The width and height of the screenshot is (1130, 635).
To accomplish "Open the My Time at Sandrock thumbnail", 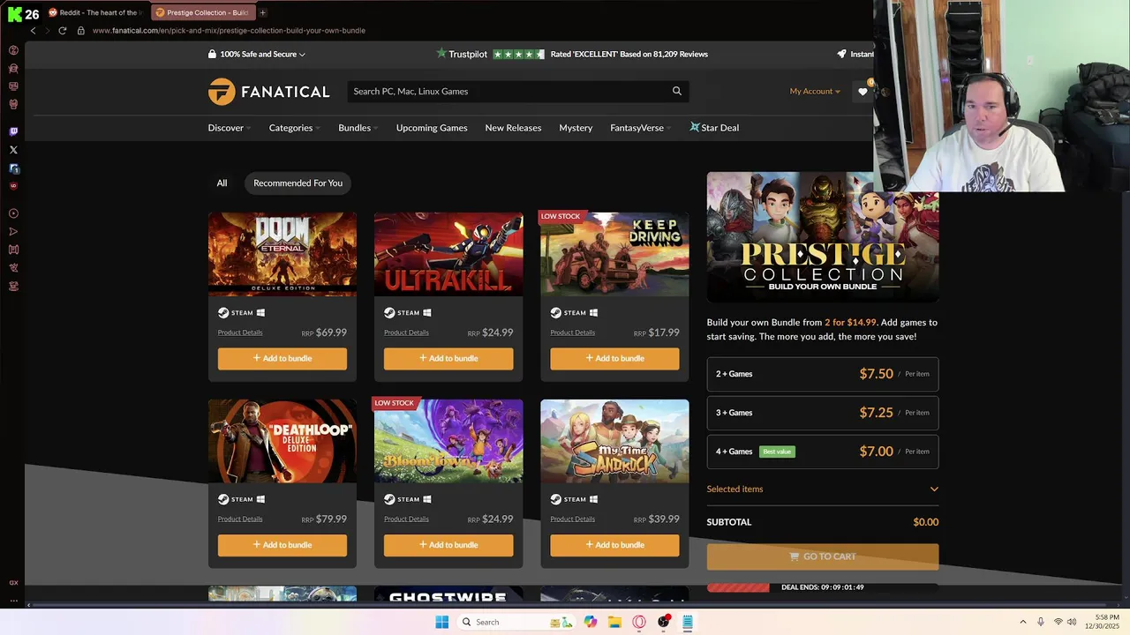I will pyautogui.click(x=614, y=441).
